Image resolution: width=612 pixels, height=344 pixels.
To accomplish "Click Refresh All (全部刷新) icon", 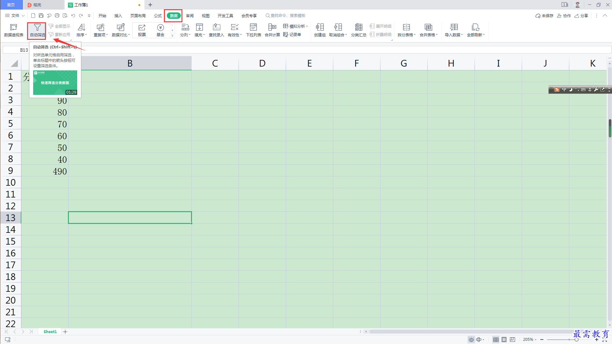I will (x=476, y=27).
